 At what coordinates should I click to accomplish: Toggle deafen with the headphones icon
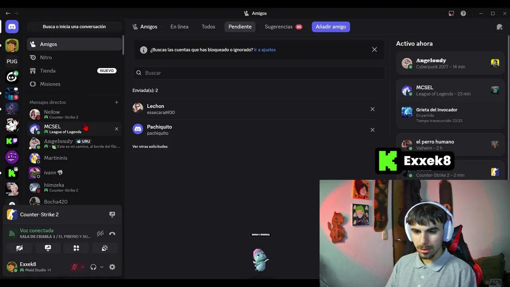pos(93,267)
